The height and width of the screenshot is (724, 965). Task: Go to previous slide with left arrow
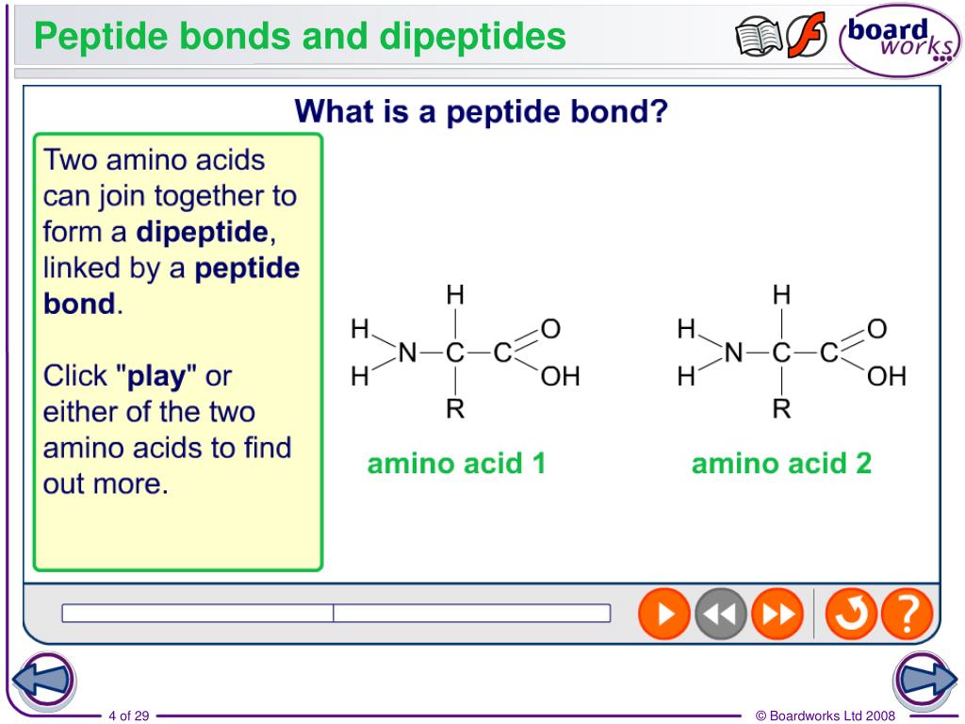point(43,681)
